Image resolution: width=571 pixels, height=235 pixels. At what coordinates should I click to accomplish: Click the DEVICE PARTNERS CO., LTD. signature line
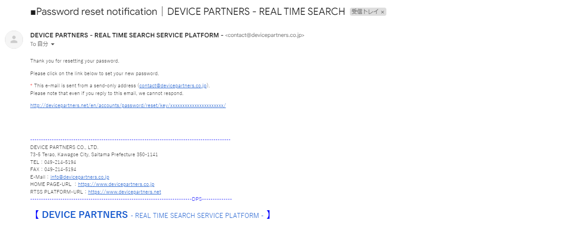point(64,147)
